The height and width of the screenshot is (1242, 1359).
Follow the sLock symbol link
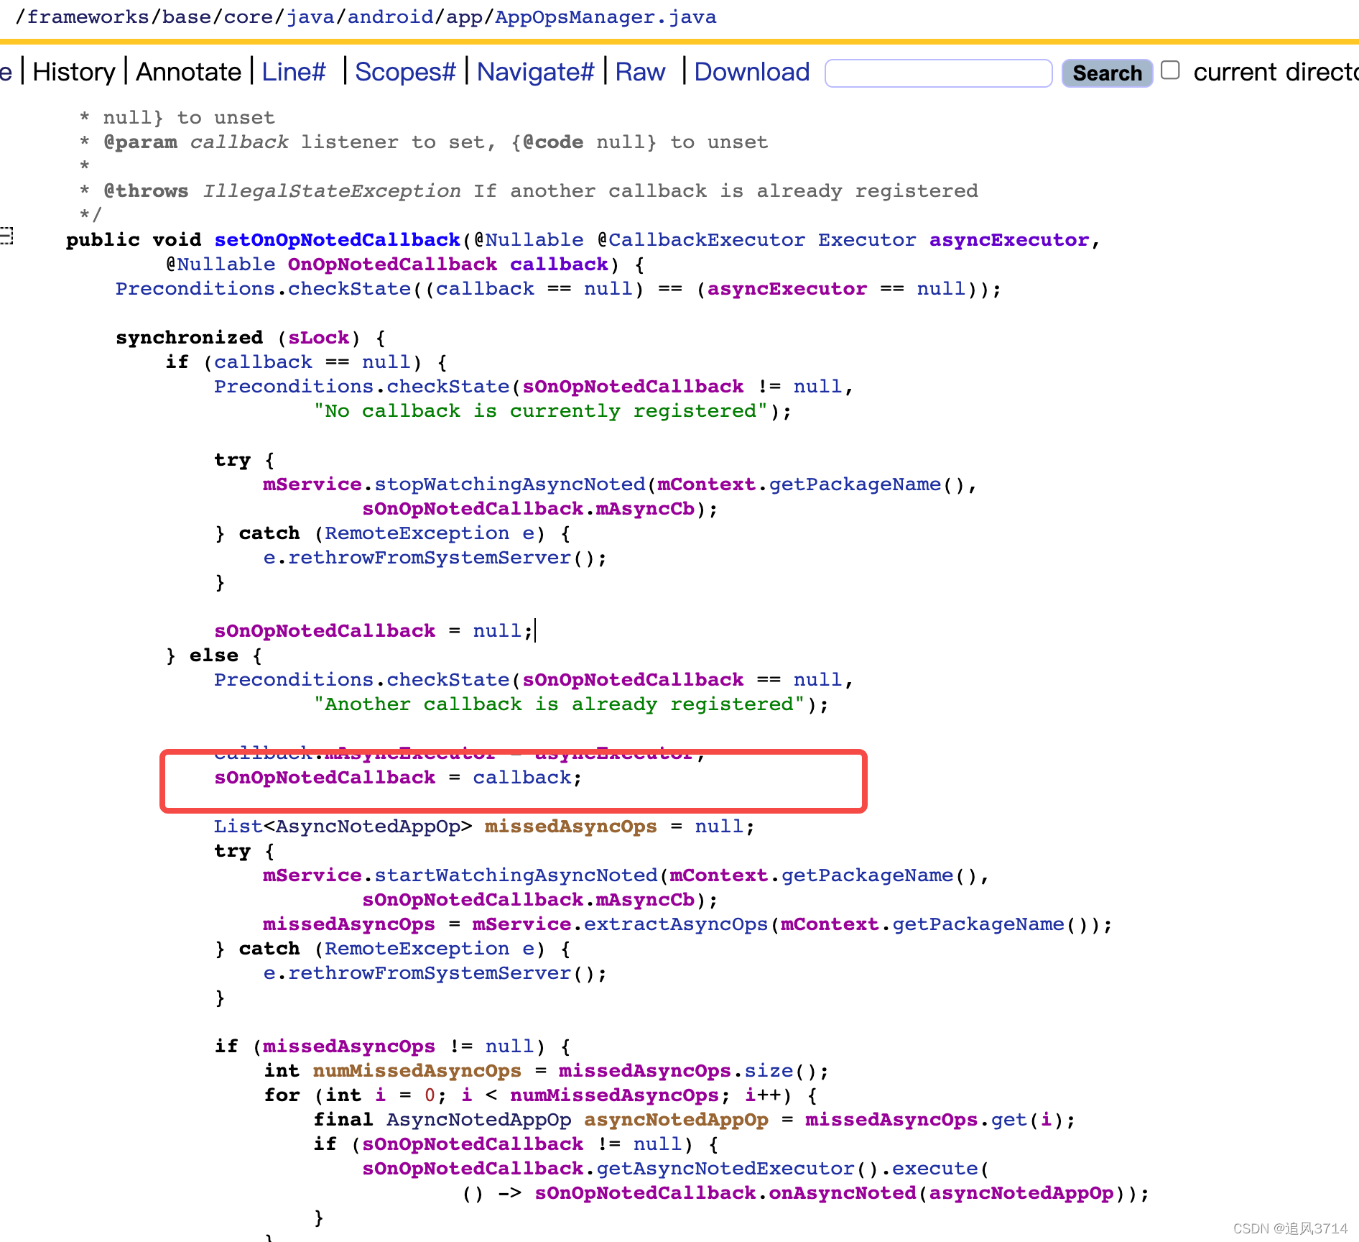[318, 337]
